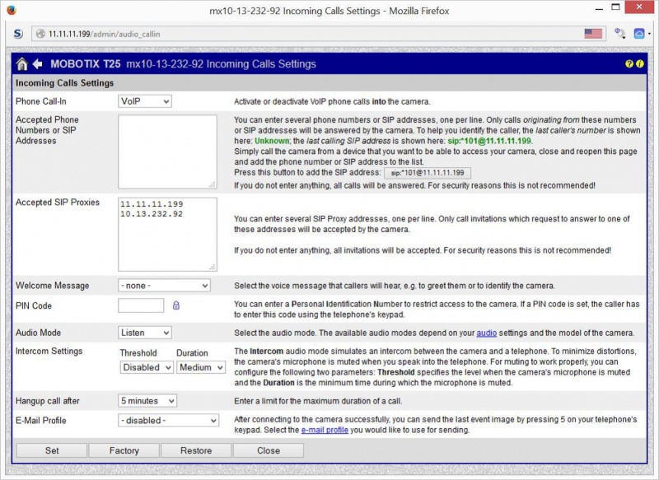Open the Phone Call-In dropdown set to VoIP

[145, 101]
